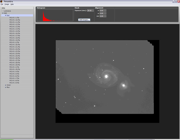Expand the Blue channel node
Screen dimensions: 180x140
coord(5,87)
